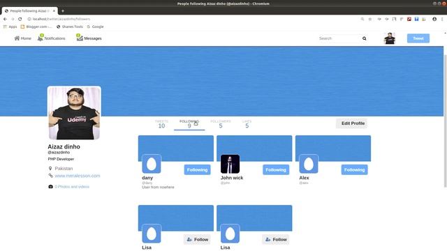Image resolution: width=447 pixels, height=251 pixels.
Task: Click 'User from nowhere' bio text
Action: coord(158,187)
